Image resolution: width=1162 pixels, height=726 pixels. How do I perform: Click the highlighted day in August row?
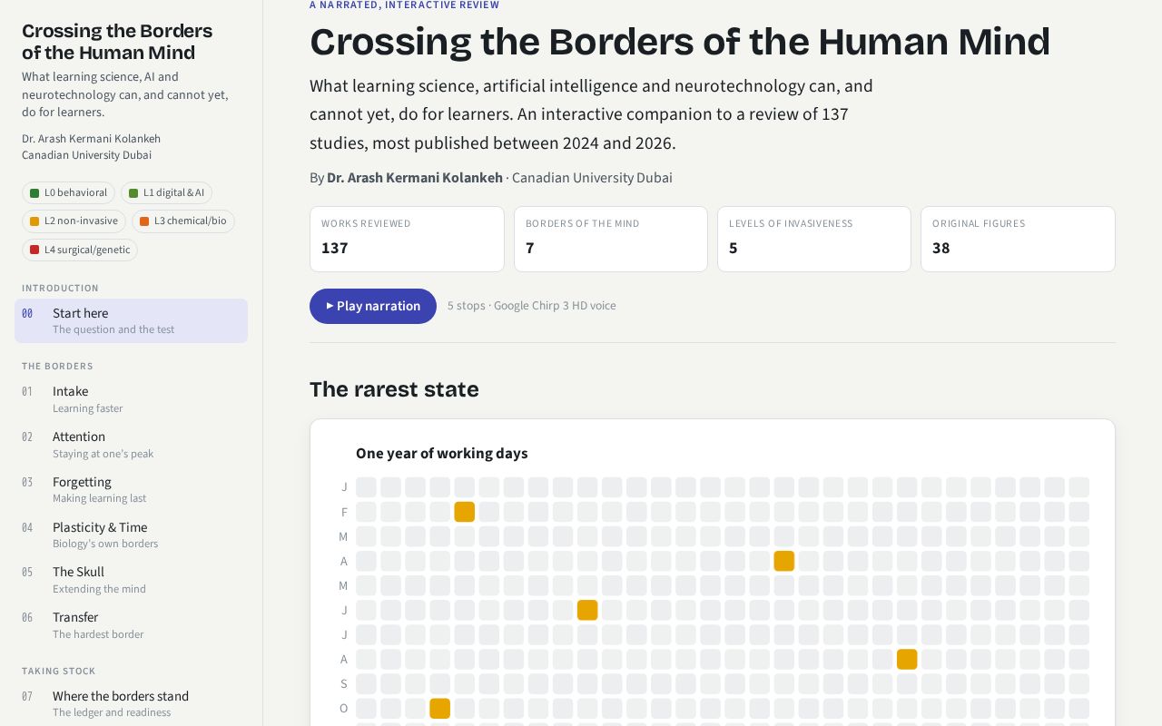(x=907, y=659)
